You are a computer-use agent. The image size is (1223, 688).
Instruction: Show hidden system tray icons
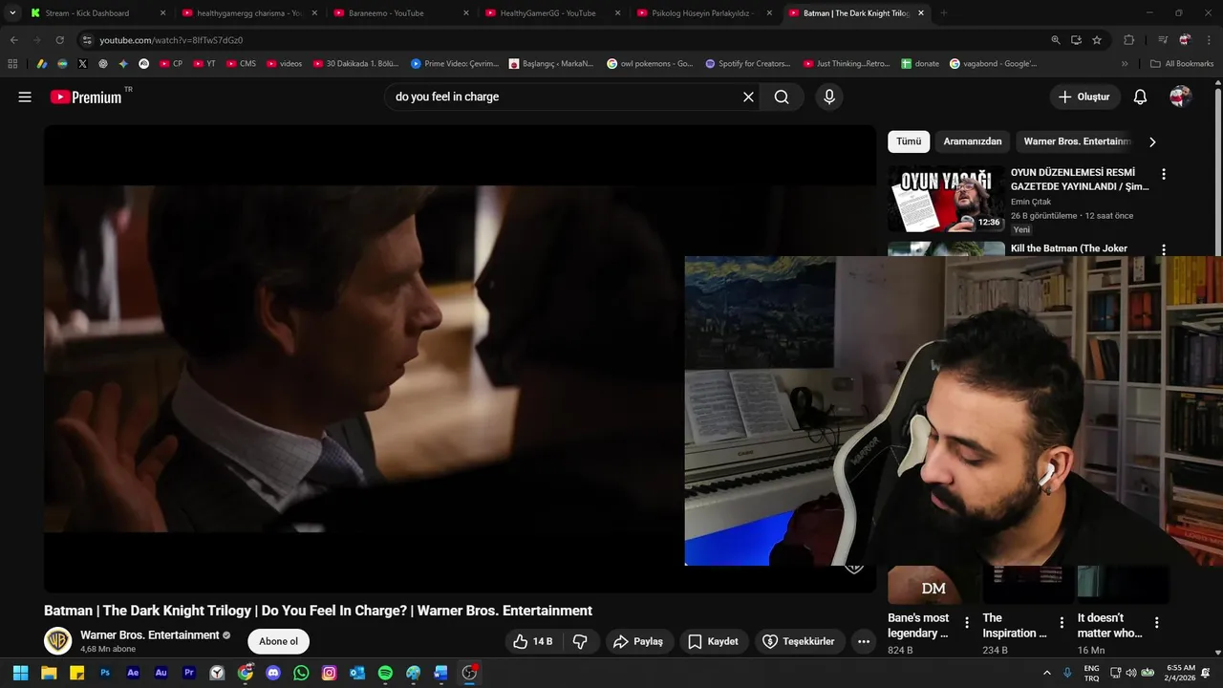[1046, 673]
